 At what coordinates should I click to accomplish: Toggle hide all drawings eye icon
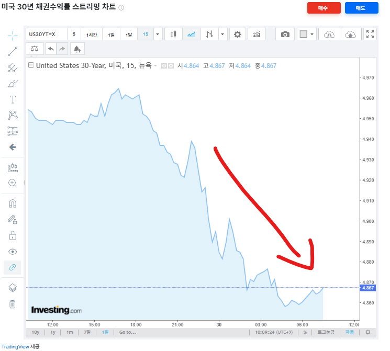click(x=13, y=252)
